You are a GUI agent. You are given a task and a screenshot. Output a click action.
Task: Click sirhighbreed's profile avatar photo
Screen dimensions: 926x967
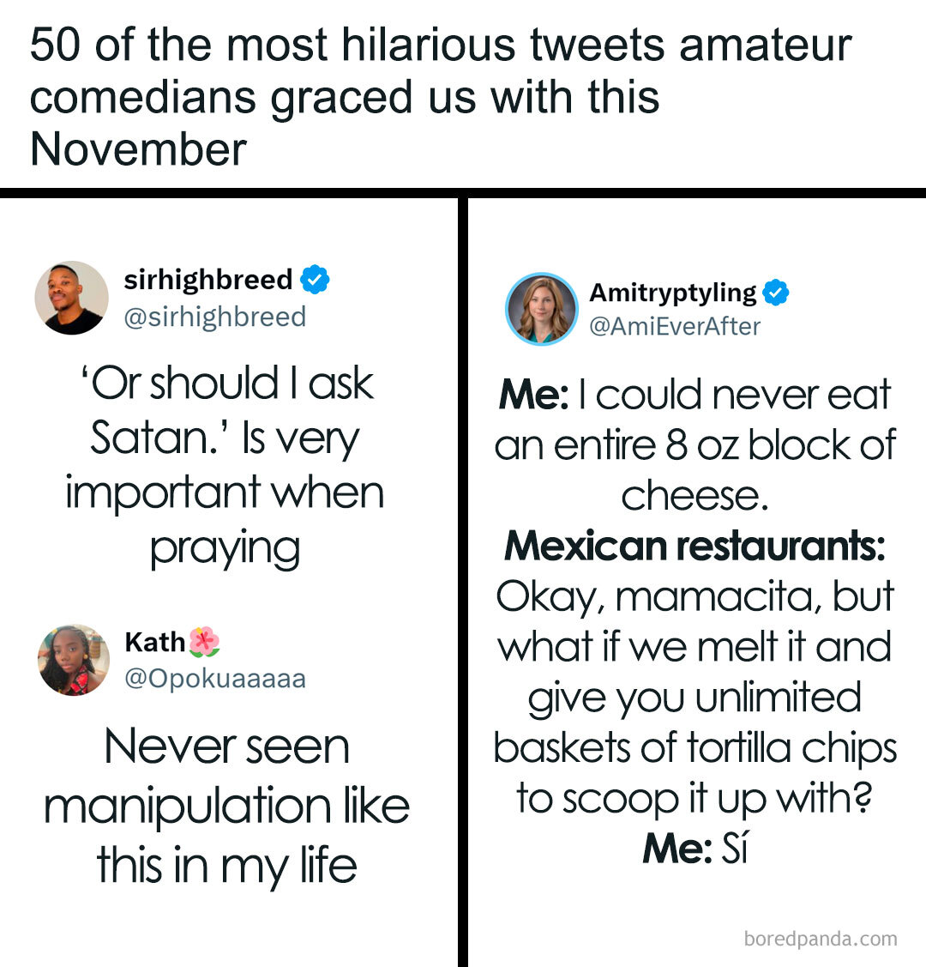tap(72, 298)
